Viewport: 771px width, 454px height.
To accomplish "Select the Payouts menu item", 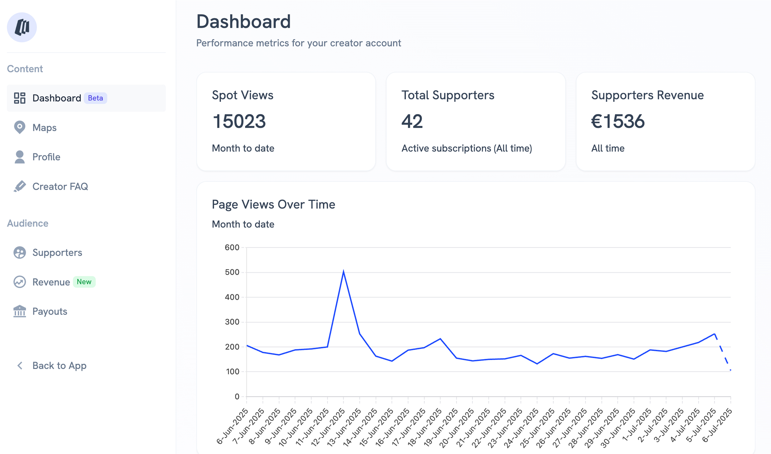I will tap(50, 311).
